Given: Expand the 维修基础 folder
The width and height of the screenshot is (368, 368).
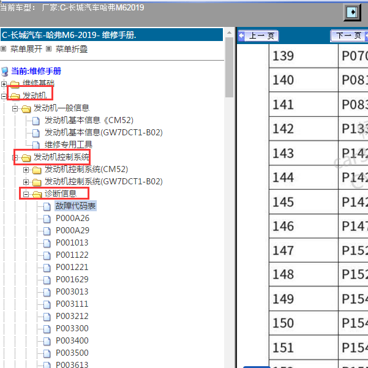Looking at the screenshot, I should tap(4, 84).
